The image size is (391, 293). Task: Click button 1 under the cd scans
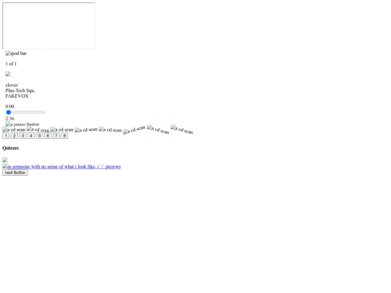[x=6, y=136]
